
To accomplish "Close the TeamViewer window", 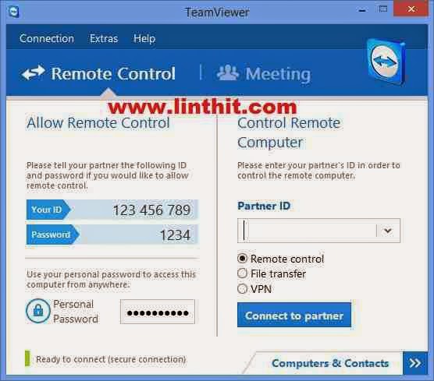I will click(411, 9).
